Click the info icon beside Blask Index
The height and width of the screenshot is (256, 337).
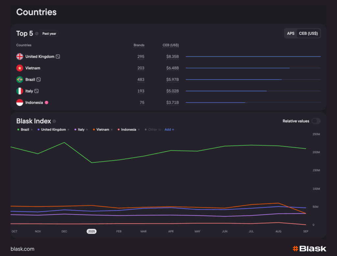[x=54, y=121]
